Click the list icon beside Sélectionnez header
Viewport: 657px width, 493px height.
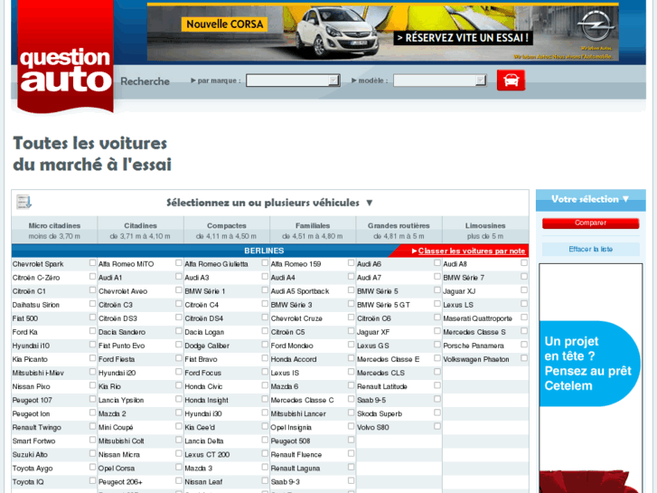[23, 202]
